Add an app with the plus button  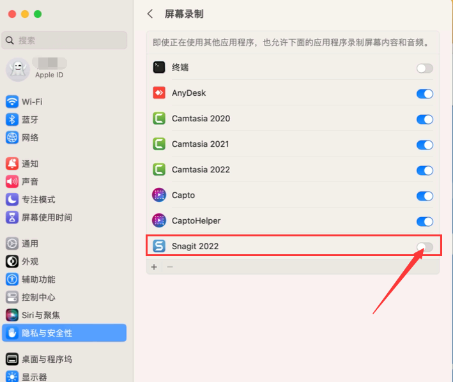click(x=154, y=266)
